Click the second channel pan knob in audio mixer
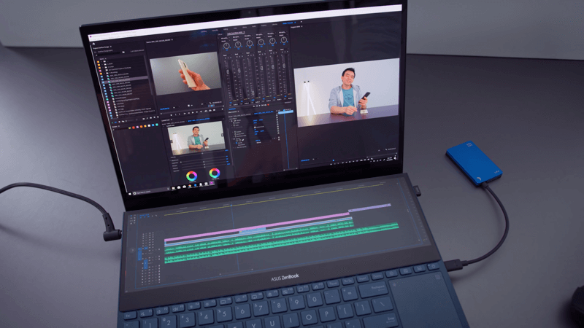This screenshot has height=328, width=584. pyautogui.click(x=238, y=44)
